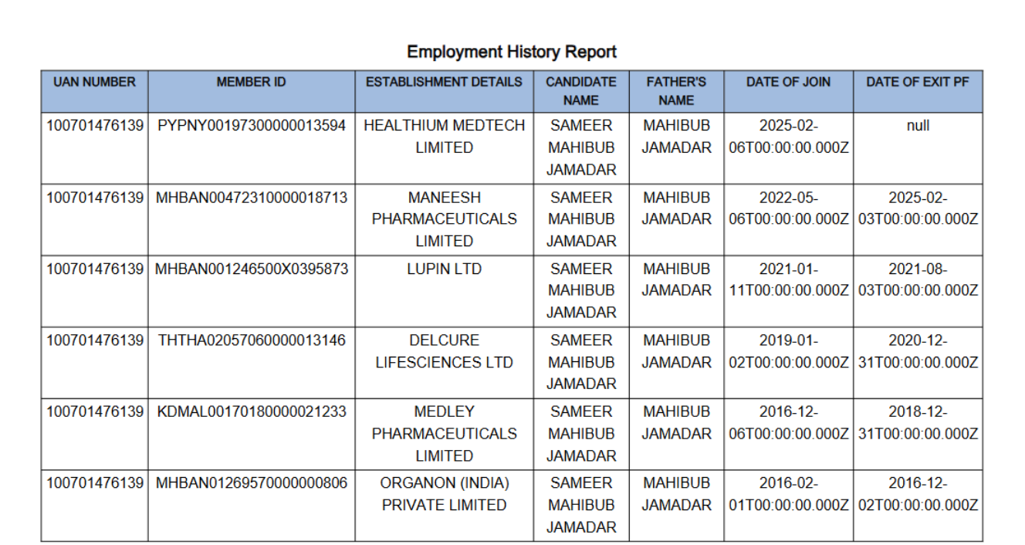Click member ID THTHA02057060000013146
This screenshot has width=1025, height=545.
point(252,340)
